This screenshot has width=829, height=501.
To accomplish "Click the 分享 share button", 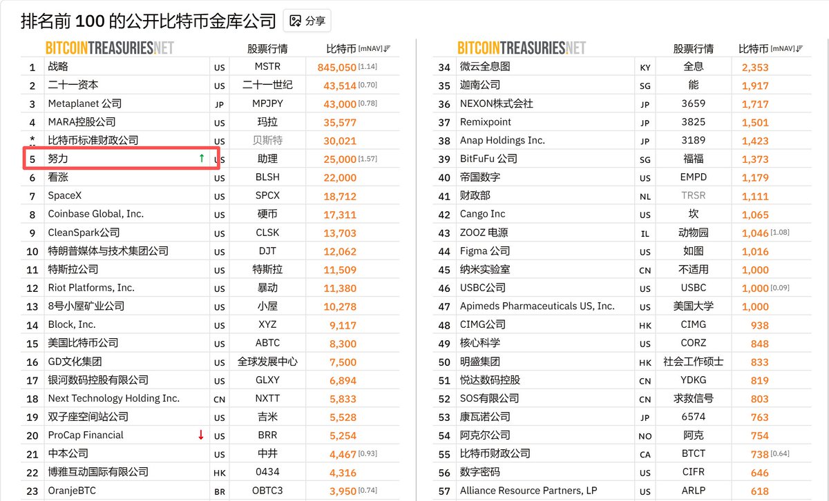I will [307, 21].
